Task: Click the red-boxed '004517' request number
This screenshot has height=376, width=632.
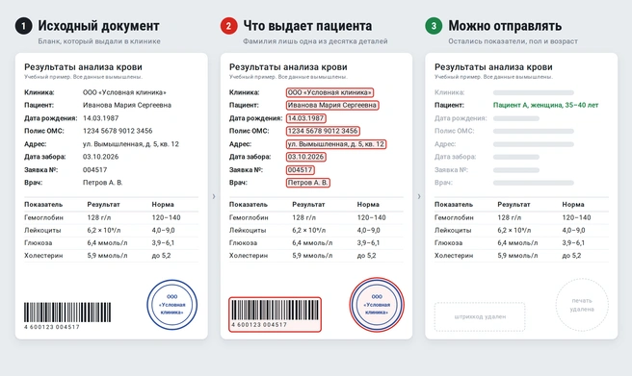Action: click(301, 169)
